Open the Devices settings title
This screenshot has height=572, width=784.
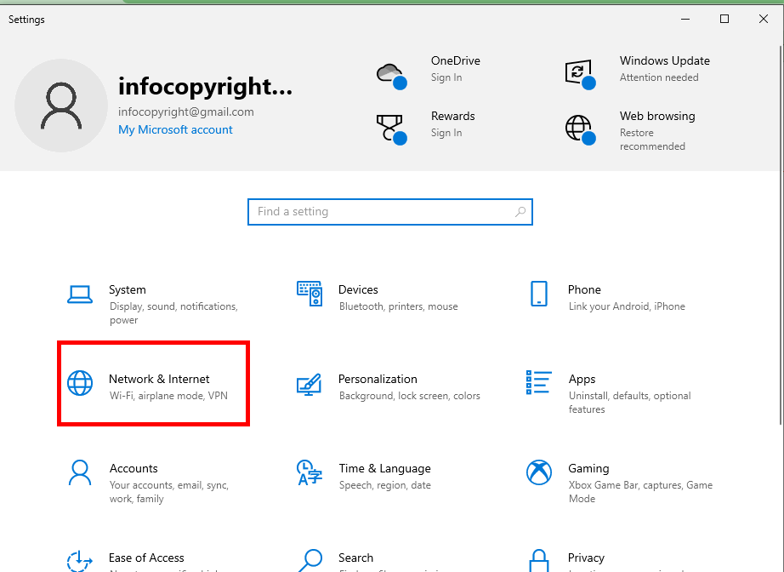click(358, 289)
